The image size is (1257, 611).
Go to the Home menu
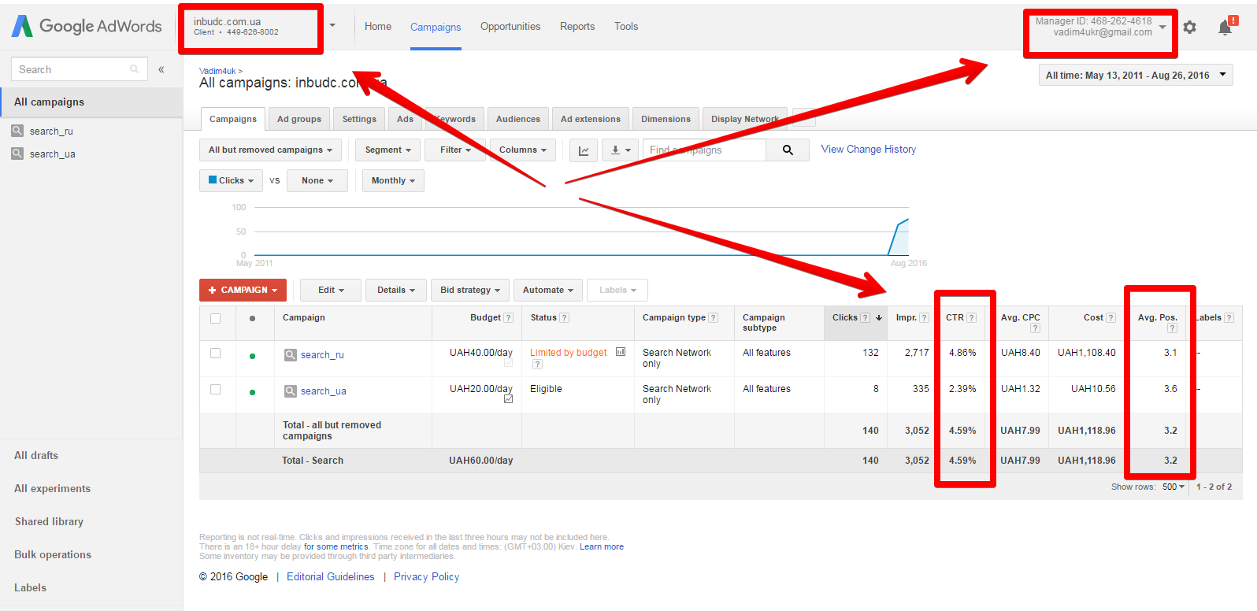(378, 26)
